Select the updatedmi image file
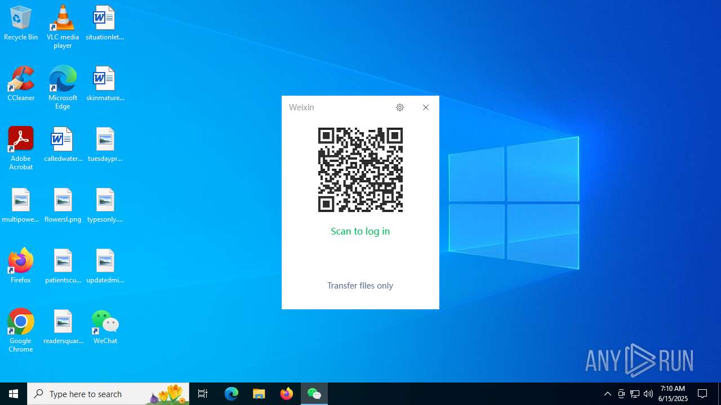 pos(105,266)
